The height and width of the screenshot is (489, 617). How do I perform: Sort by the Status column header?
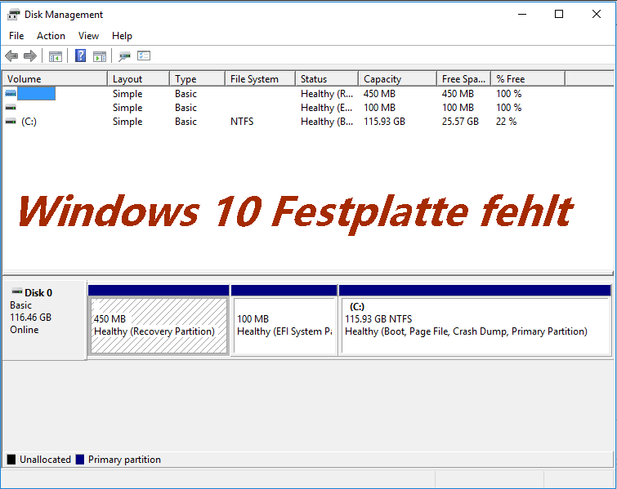click(x=328, y=79)
